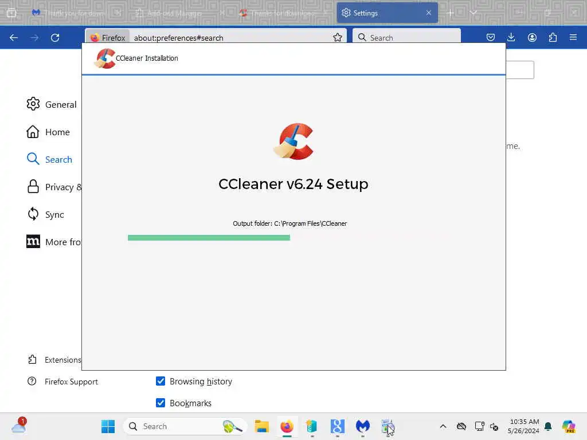Click the muted volume tray icon
The image size is (587, 440).
tap(494, 426)
